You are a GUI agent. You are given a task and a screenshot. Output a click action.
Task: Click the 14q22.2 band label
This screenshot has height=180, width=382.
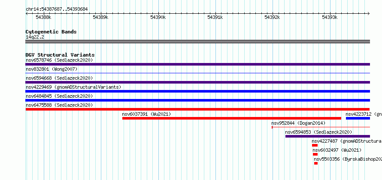35,37
